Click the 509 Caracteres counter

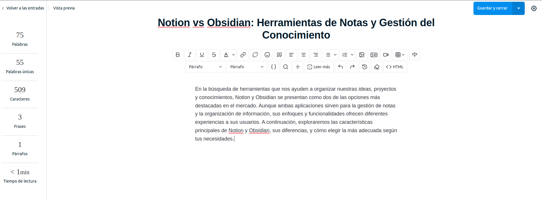tap(20, 94)
